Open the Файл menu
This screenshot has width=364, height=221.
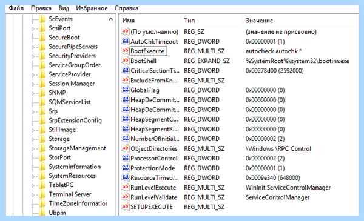[16, 8]
